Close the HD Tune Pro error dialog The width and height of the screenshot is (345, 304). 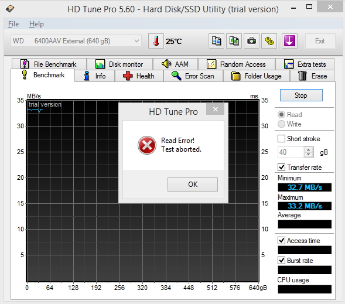click(215, 109)
